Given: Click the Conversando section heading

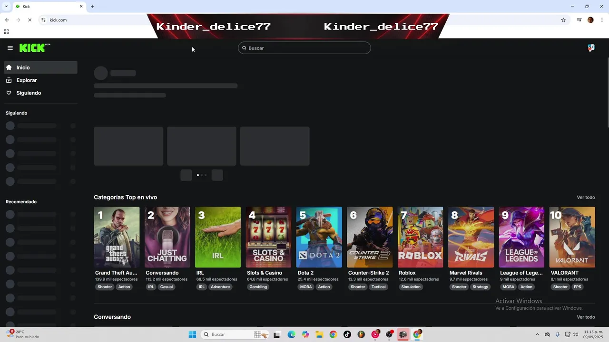Looking at the screenshot, I should point(112,317).
